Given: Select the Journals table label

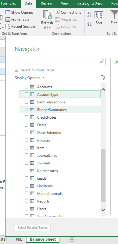Looking at the screenshot, I should tap(44, 163).
